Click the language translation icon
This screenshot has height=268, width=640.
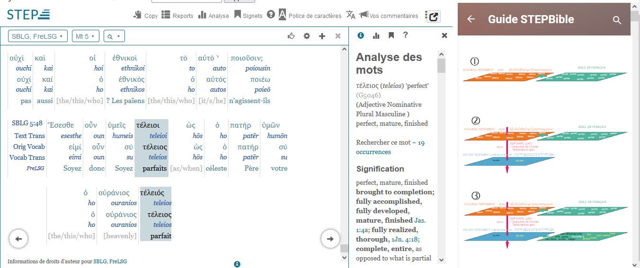[350, 15]
